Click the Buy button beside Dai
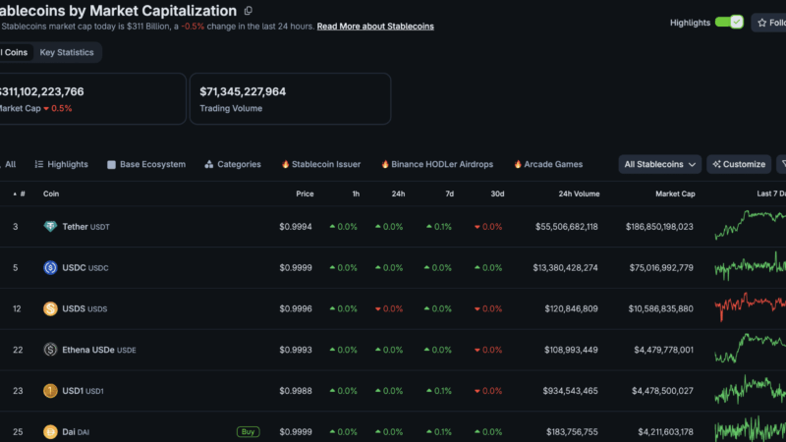Image resolution: width=786 pixels, height=442 pixels. pos(249,431)
